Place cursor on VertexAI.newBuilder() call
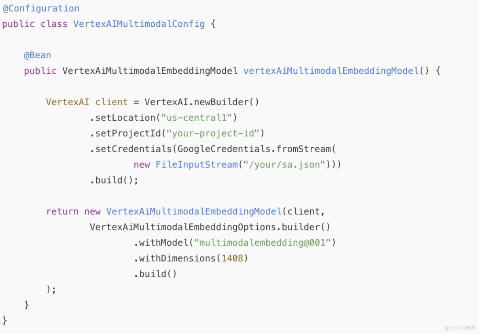Screen dimensions: 479x334 tap(201, 102)
